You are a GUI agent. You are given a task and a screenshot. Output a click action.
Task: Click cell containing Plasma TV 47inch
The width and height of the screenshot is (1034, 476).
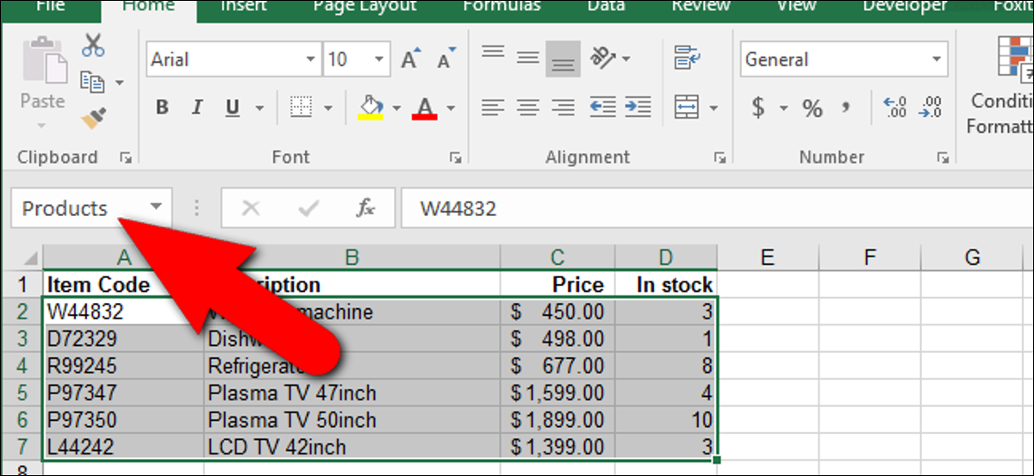pyautogui.click(x=351, y=393)
